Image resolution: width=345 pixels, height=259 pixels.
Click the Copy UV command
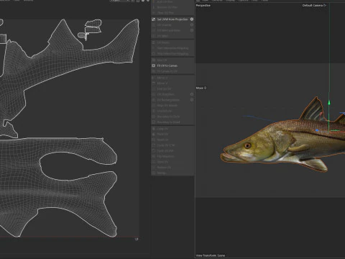(160, 129)
